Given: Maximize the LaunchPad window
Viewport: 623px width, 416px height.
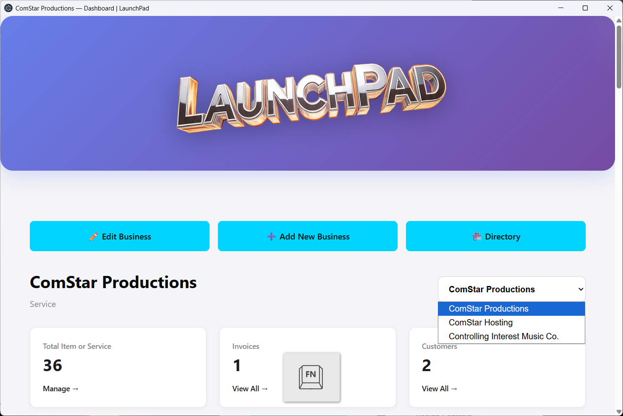Looking at the screenshot, I should [x=585, y=8].
